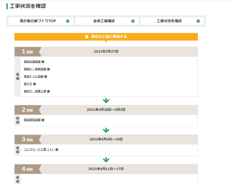Open the 遣り方 link
The width and height of the screenshot is (233, 184).
(x=28, y=84)
